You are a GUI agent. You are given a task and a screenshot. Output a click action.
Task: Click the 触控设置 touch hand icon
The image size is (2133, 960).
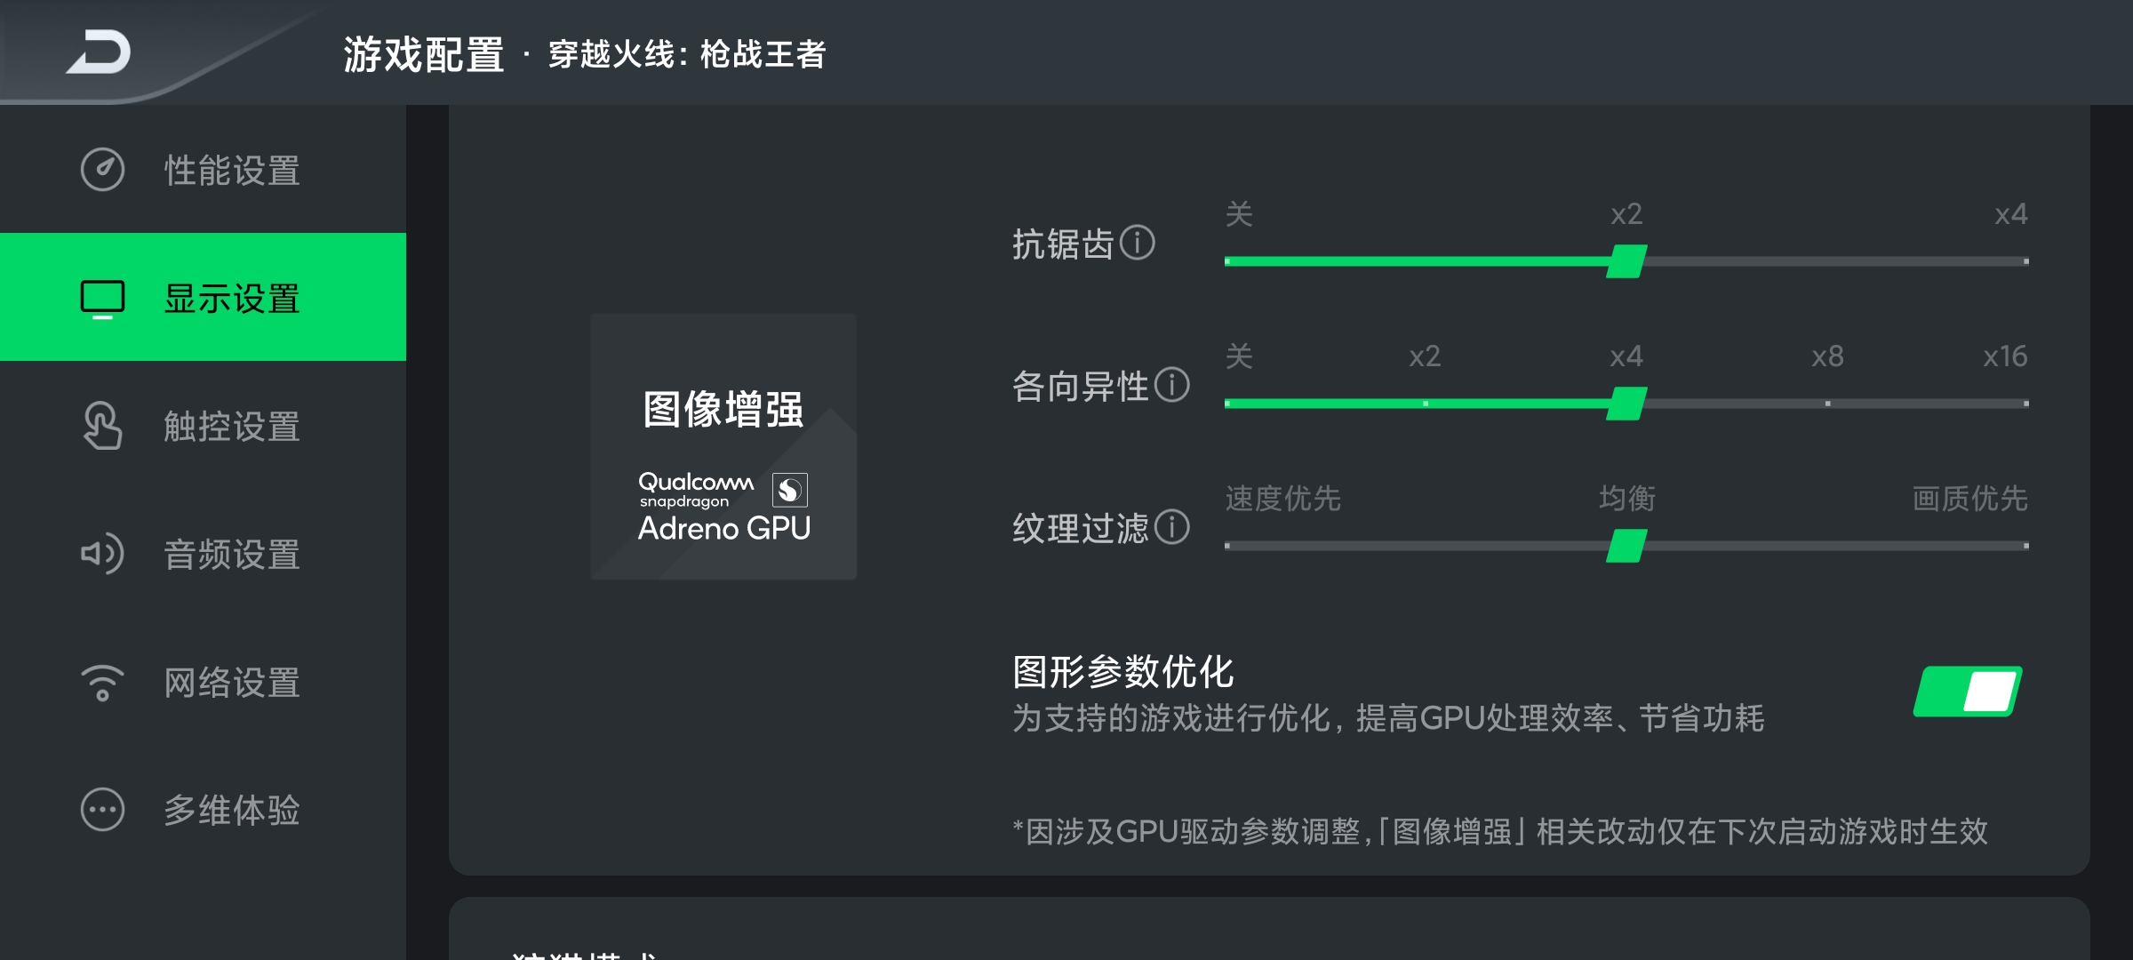(x=103, y=426)
